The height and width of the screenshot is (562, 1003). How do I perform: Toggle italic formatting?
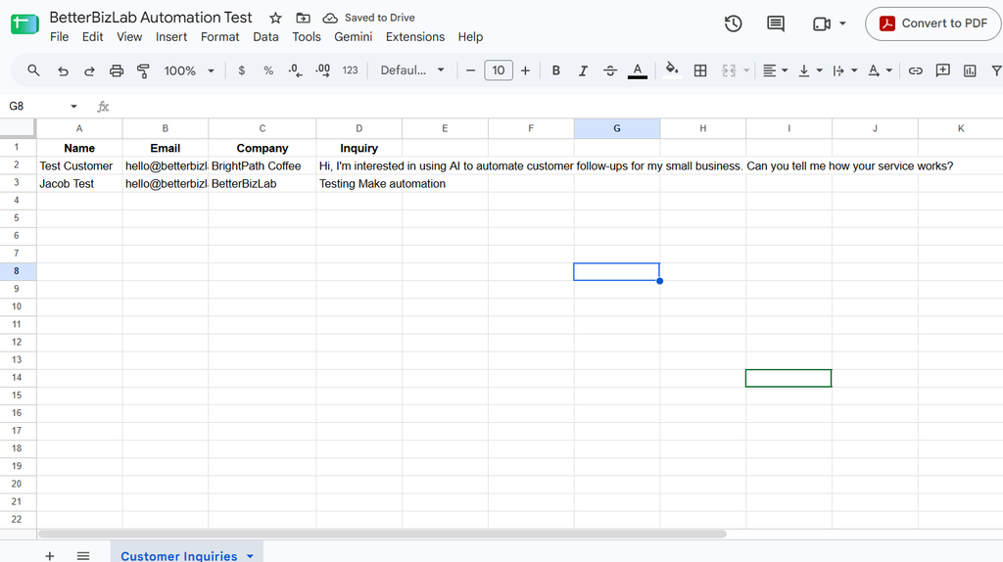coord(583,70)
